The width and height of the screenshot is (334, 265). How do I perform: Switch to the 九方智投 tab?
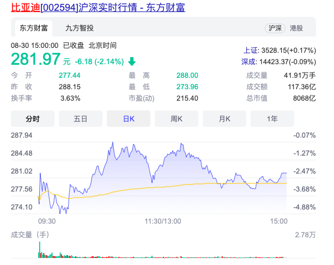[80, 28]
